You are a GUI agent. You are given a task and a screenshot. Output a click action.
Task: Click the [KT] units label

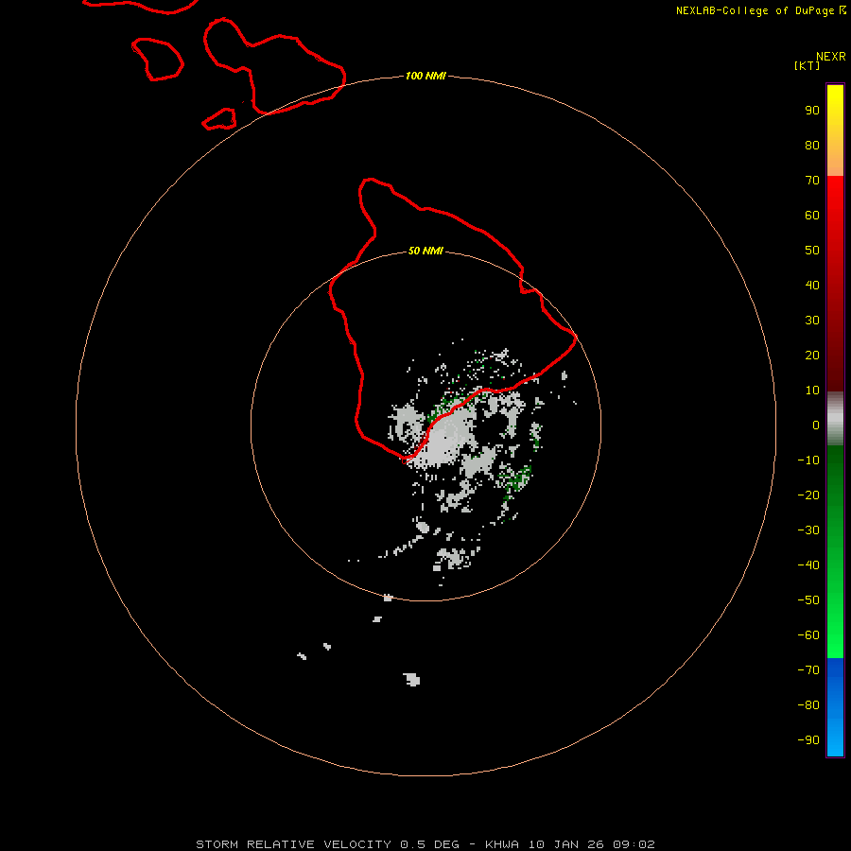click(x=808, y=65)
